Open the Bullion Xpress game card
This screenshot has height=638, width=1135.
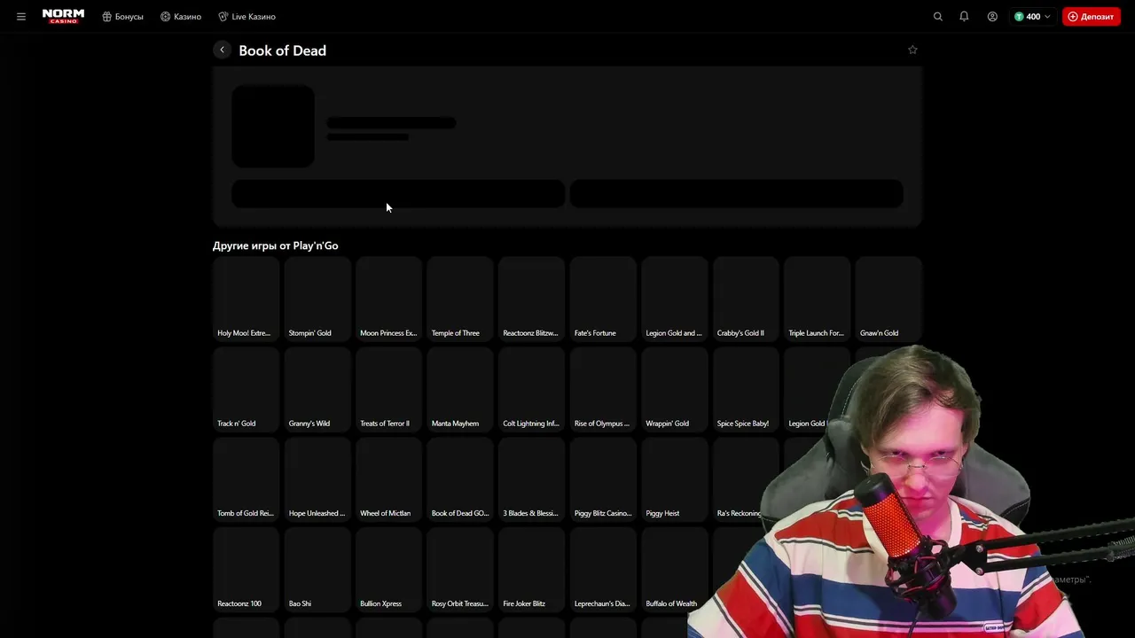[388, 570]
